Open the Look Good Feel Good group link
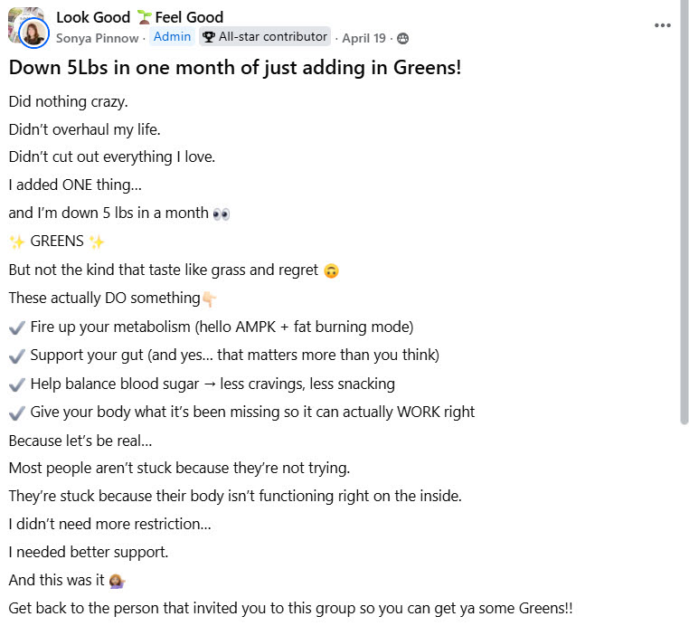Image resolution: width=689 pixels, height=626 pixels. (140, 17)
